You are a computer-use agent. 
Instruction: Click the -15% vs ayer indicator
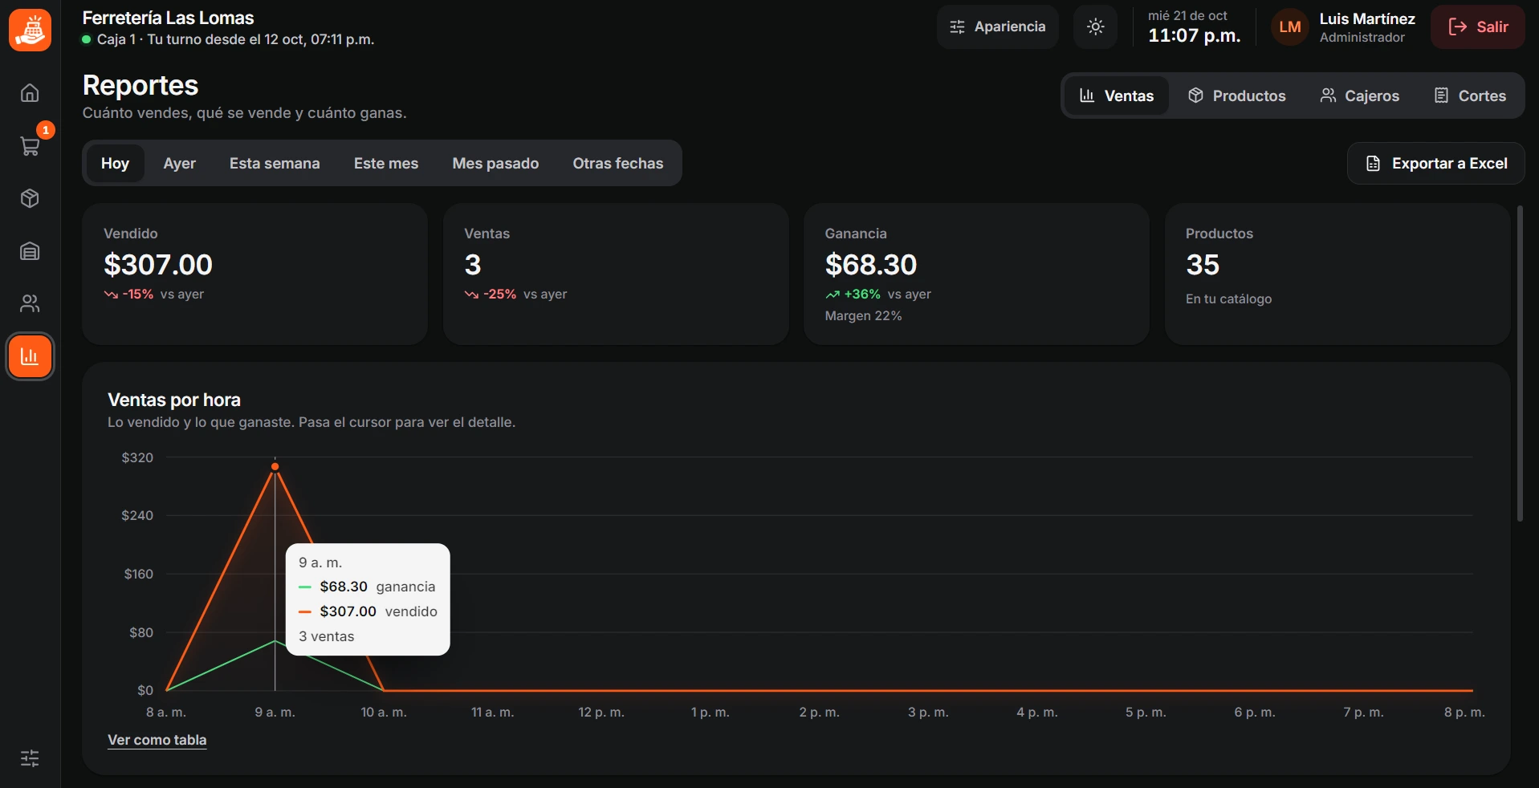[154, 294]
